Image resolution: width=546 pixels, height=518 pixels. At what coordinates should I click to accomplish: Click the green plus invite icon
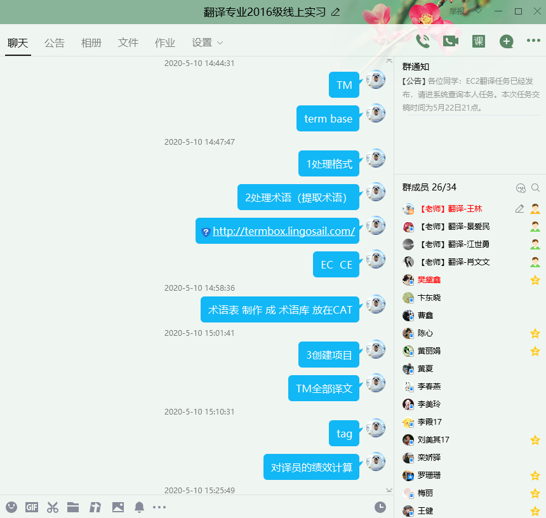(506, 41)
